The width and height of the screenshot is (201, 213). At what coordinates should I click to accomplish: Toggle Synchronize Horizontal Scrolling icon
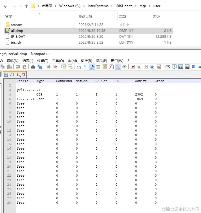click(x=70, y=67)
